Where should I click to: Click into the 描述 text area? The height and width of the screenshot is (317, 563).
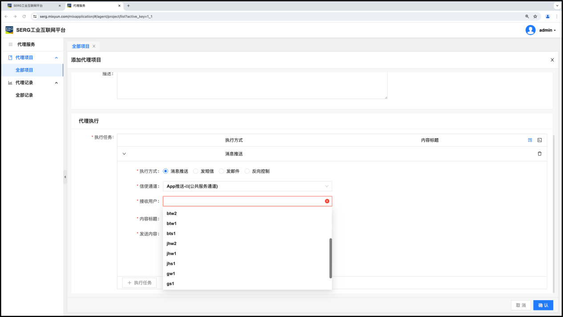(252, 84)
